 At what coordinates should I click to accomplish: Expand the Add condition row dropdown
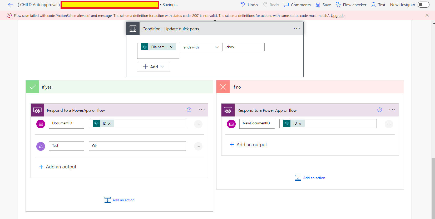click(154, 67)
